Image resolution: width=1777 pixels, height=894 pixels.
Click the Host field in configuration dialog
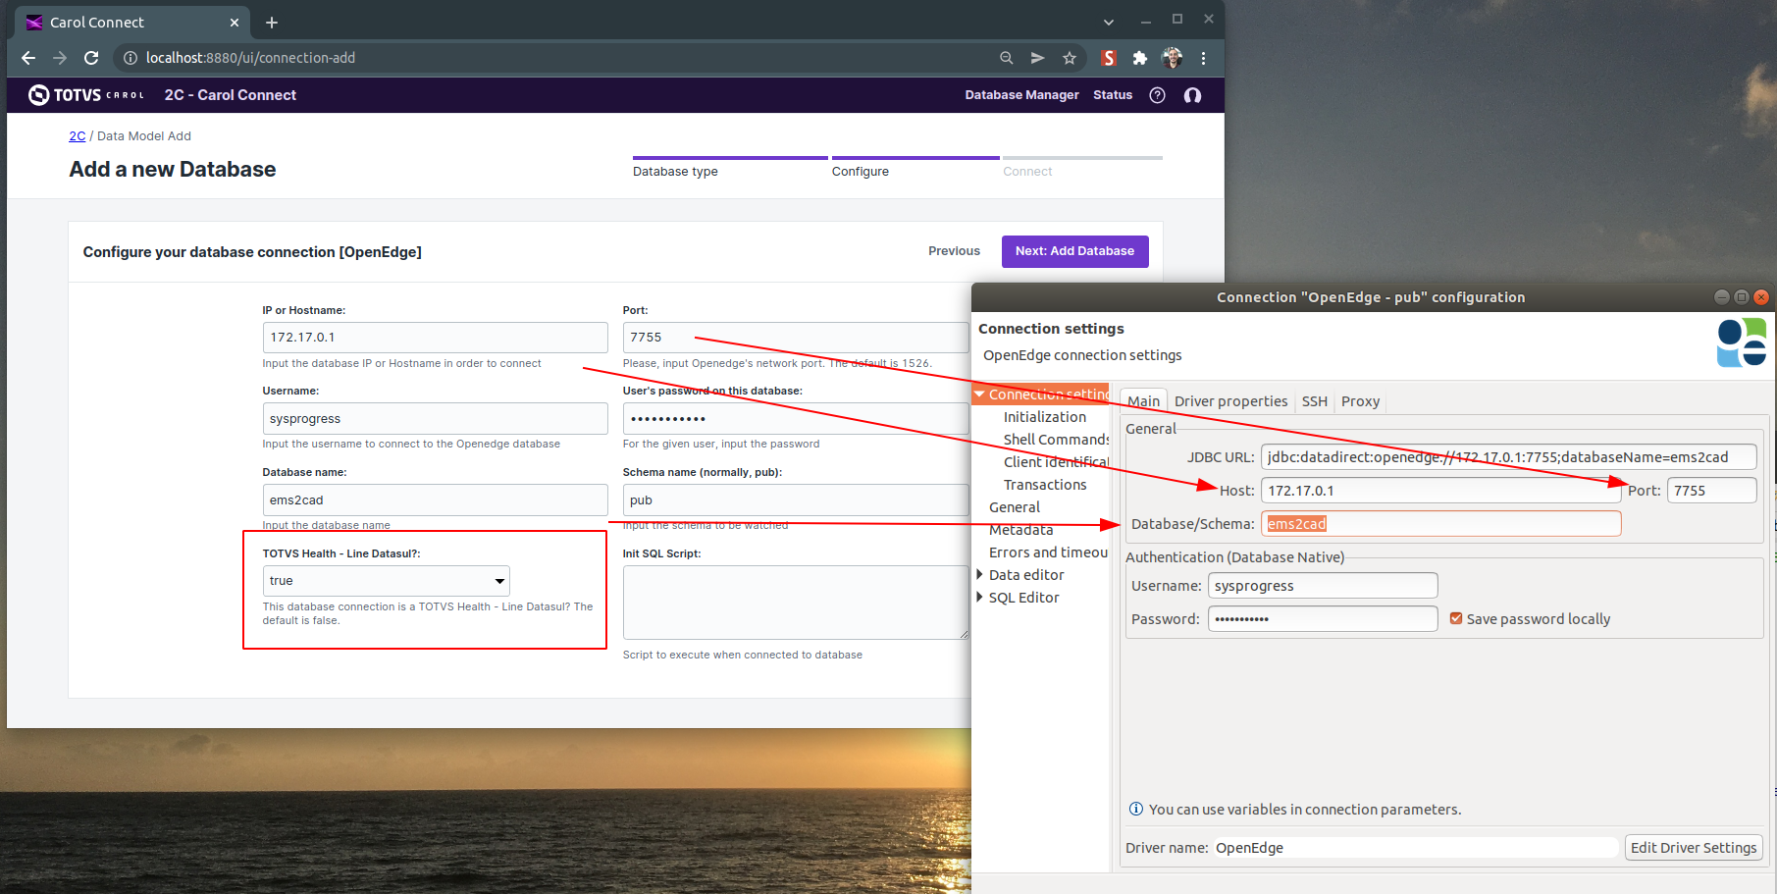point(1440,491)
